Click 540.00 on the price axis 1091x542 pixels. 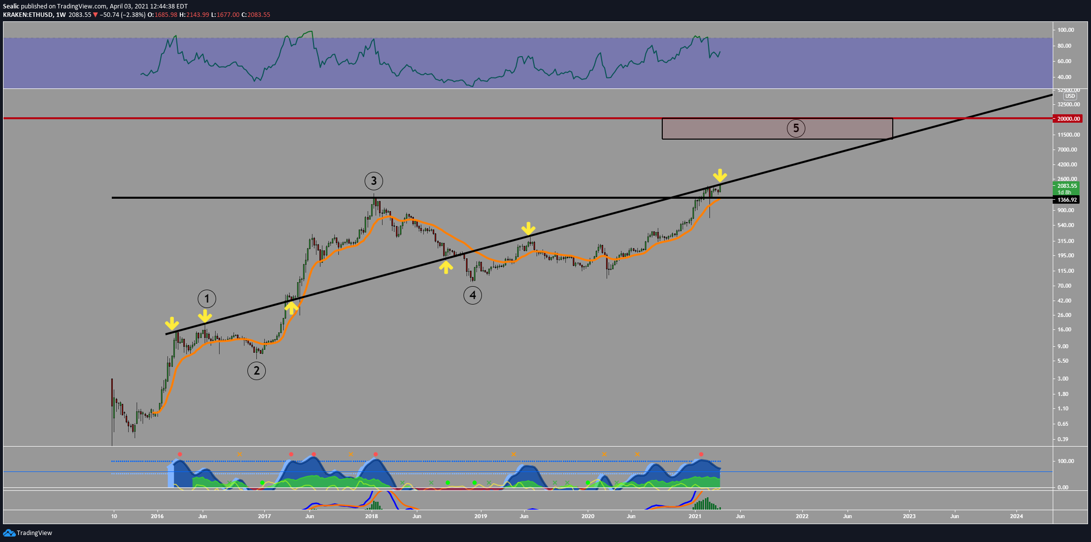1066,225
